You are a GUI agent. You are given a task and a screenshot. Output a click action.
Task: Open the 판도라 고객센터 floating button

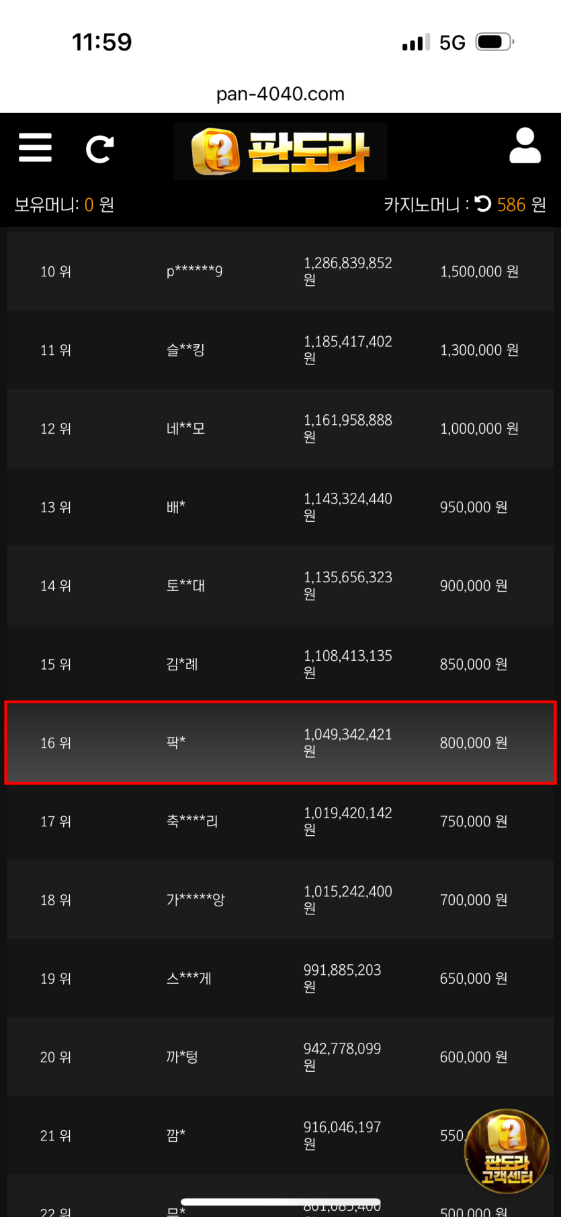[507, 1151]
